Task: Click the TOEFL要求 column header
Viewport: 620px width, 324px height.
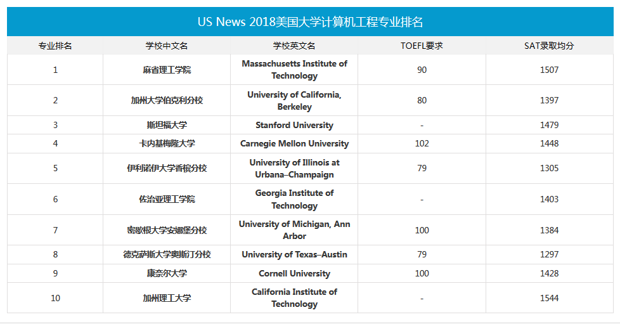Action: pyautogui.click(x=422, y=46)
